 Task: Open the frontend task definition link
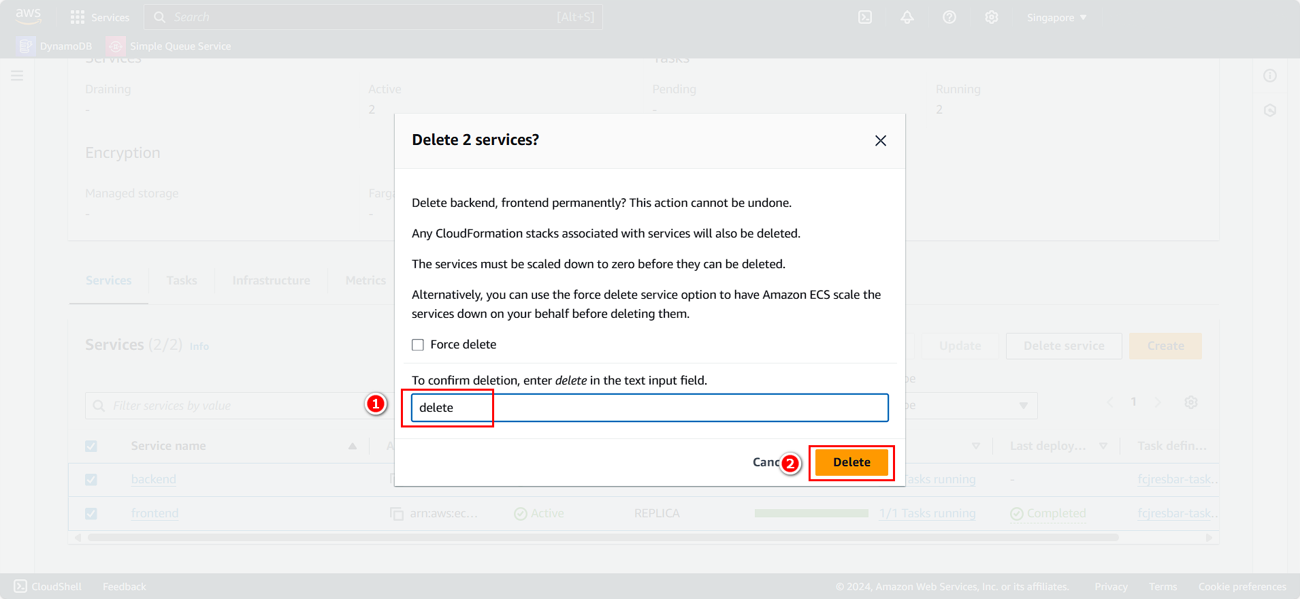tap(1177, 513)
